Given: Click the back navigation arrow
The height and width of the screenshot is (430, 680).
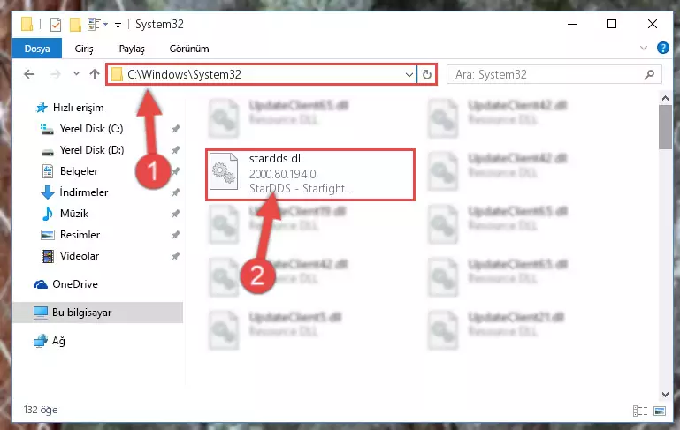Looking at the screenshot, I should [29, 74].
